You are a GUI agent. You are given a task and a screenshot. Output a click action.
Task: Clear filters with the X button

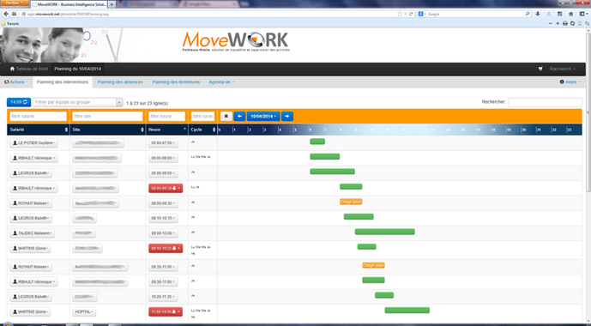tap(226, 117)
